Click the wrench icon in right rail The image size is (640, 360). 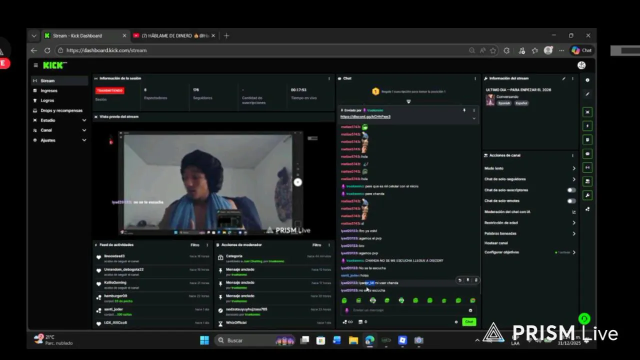587,195
